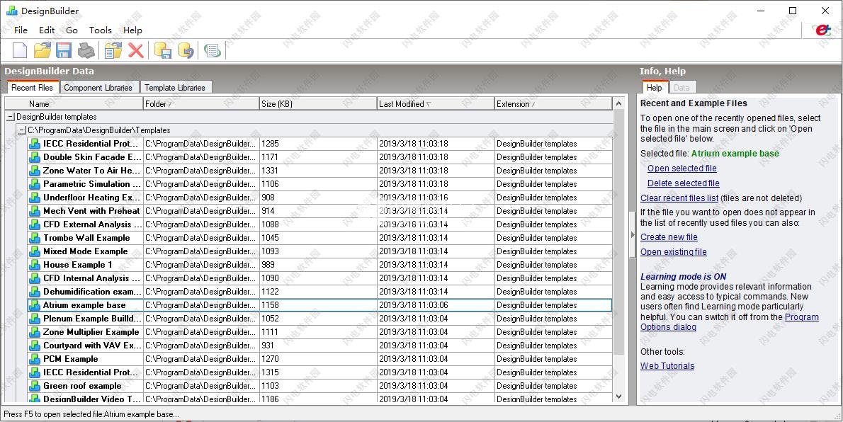The height and width of the screenshot is (422, 843).
Task: Click the icon beside House Example 1
Action: point(35,265)
